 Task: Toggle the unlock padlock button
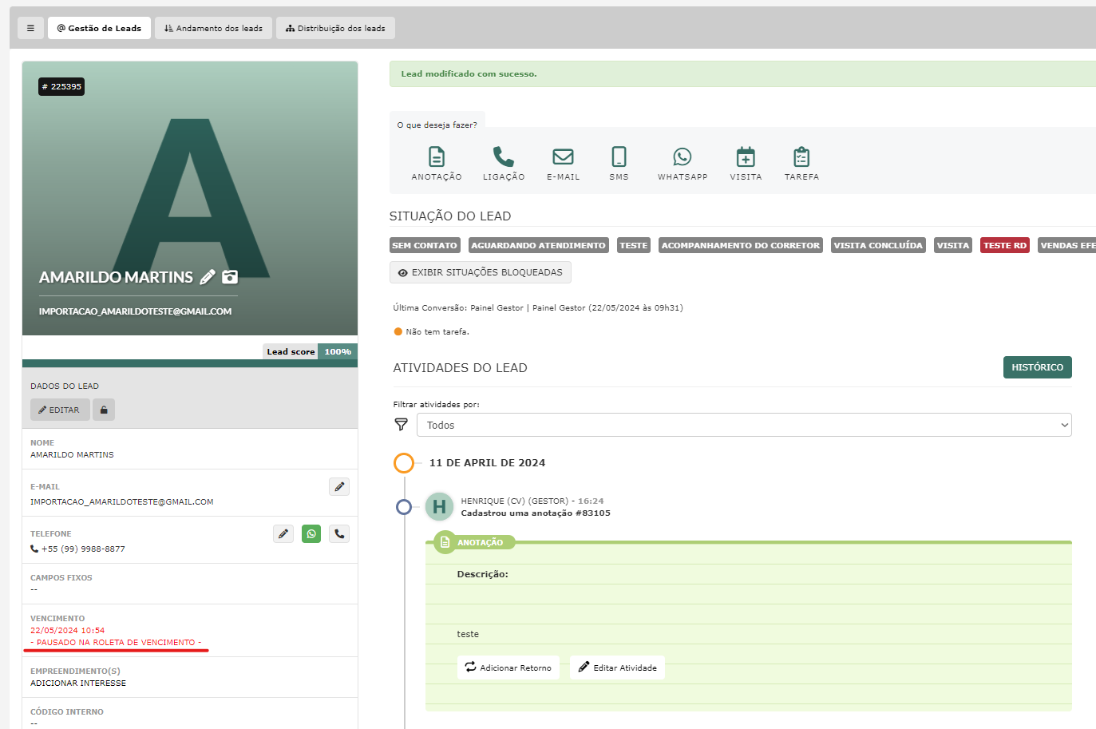(x=104, y=410)
